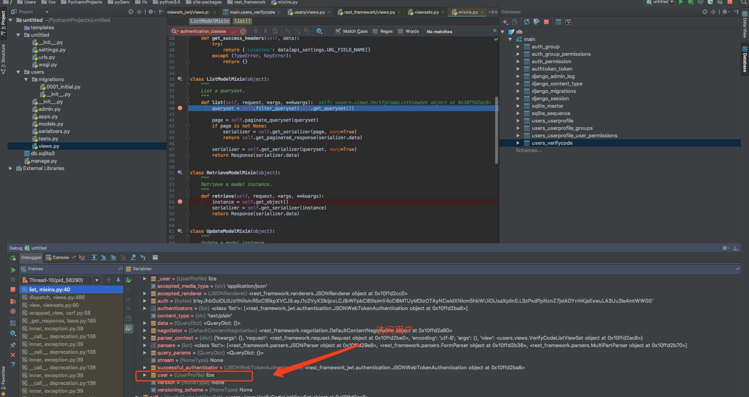Clear the search field with the red x
This screenshot has height=397, width=749.
(243, 31)
